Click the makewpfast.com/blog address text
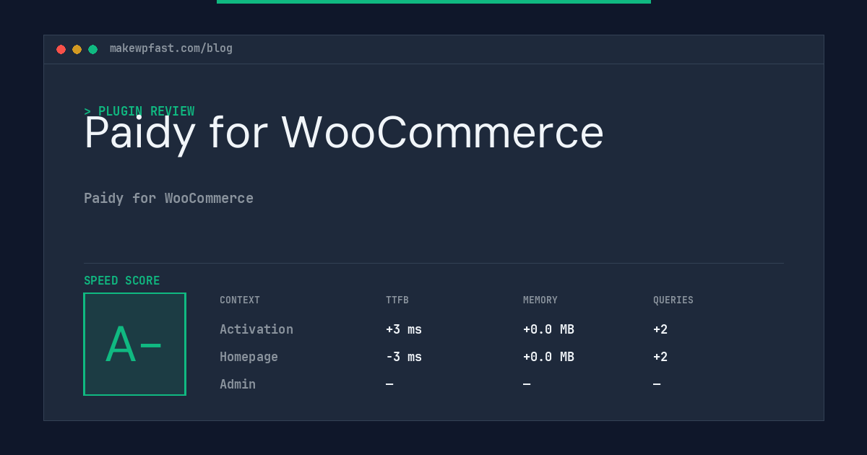The width and height of the screenshot is (867, 455). pos(171,48)
